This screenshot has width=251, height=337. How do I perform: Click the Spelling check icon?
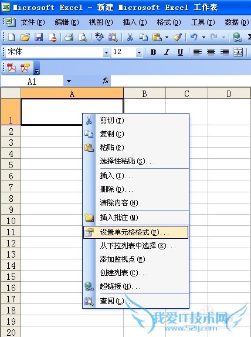pos(99,37)
